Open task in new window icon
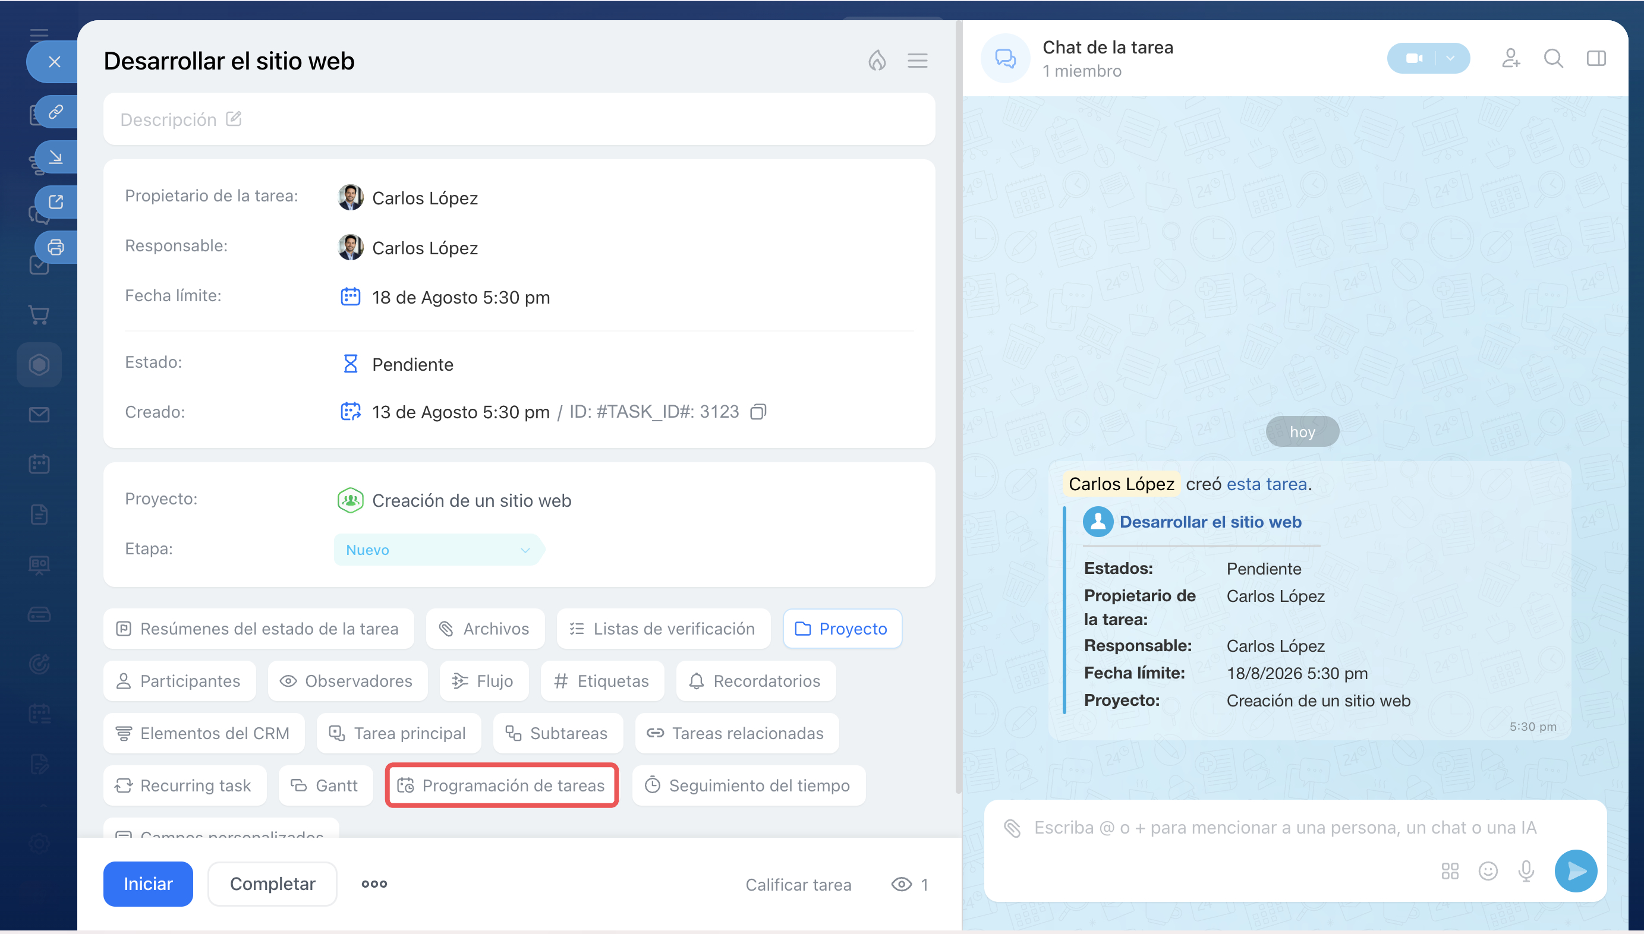This screenshot has height=934, width=1644. coord(56,201)
